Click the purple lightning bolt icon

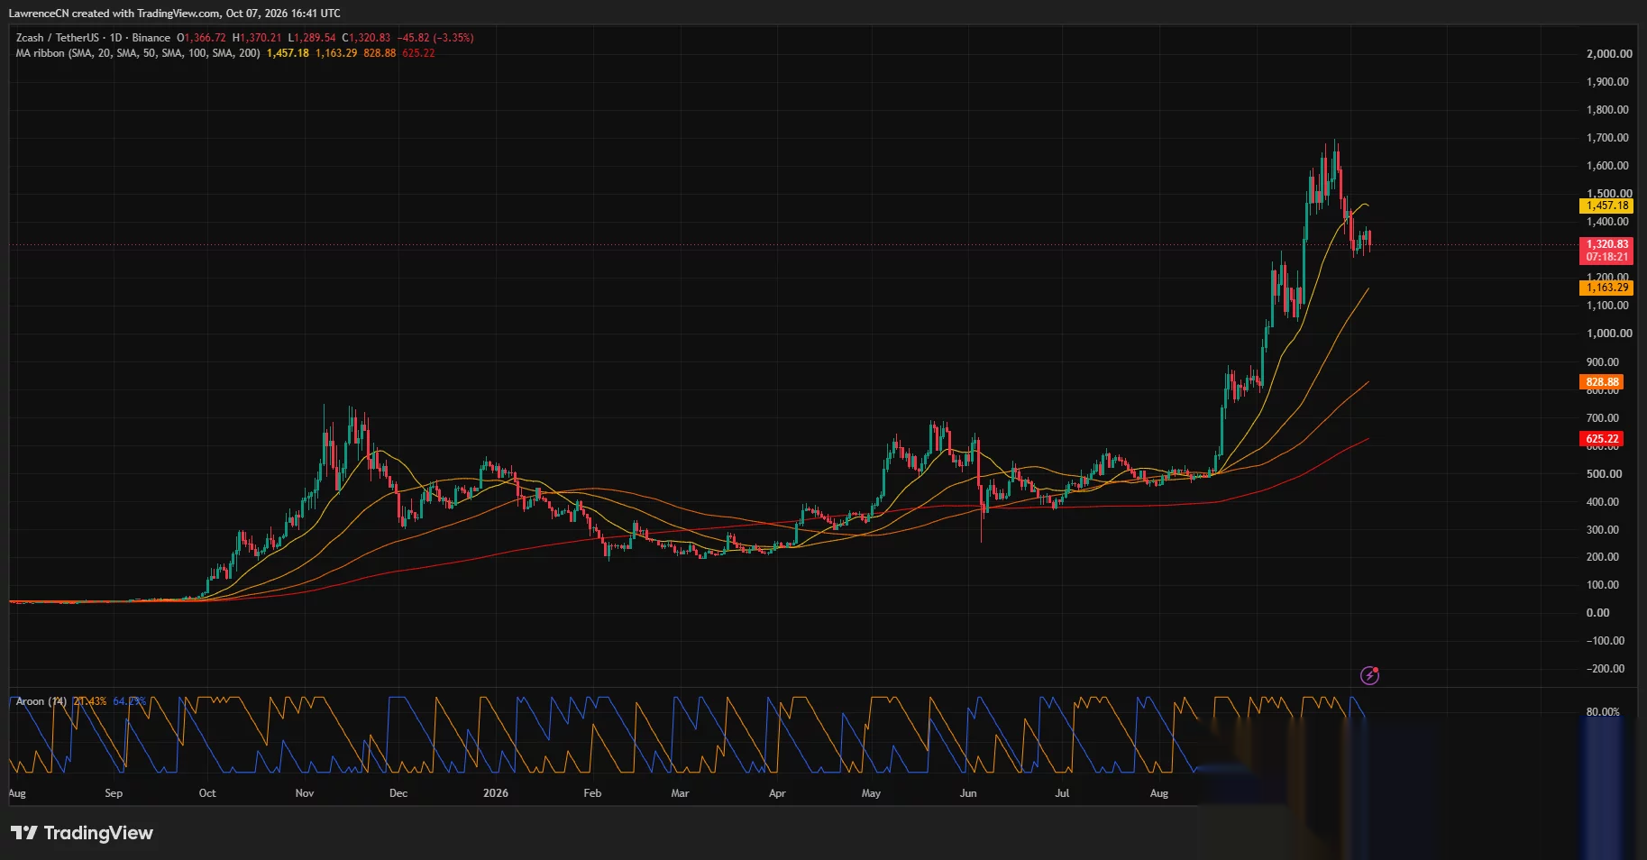1369,675
